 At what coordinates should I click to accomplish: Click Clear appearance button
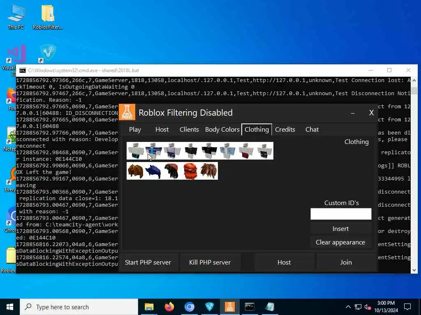[341, 242]
